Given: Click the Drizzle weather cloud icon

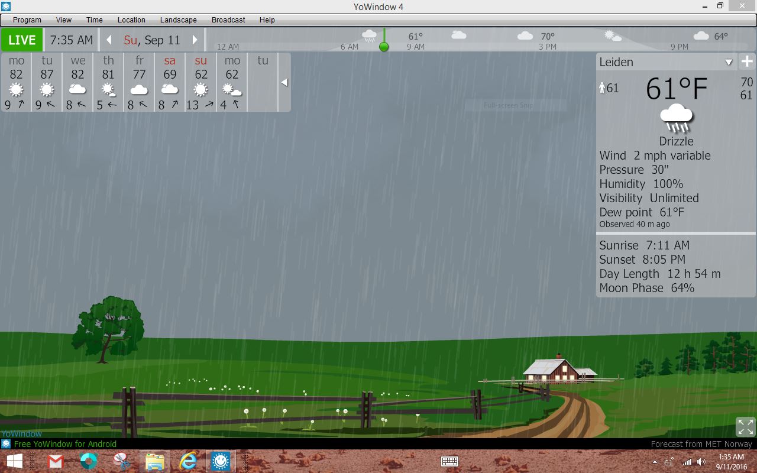Looking at the screenshot, I should pos(676,119).
